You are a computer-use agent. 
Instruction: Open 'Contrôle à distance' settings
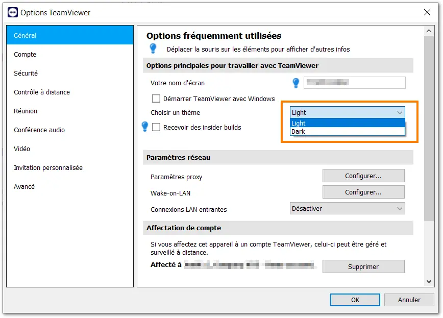(x=70, y=92)
